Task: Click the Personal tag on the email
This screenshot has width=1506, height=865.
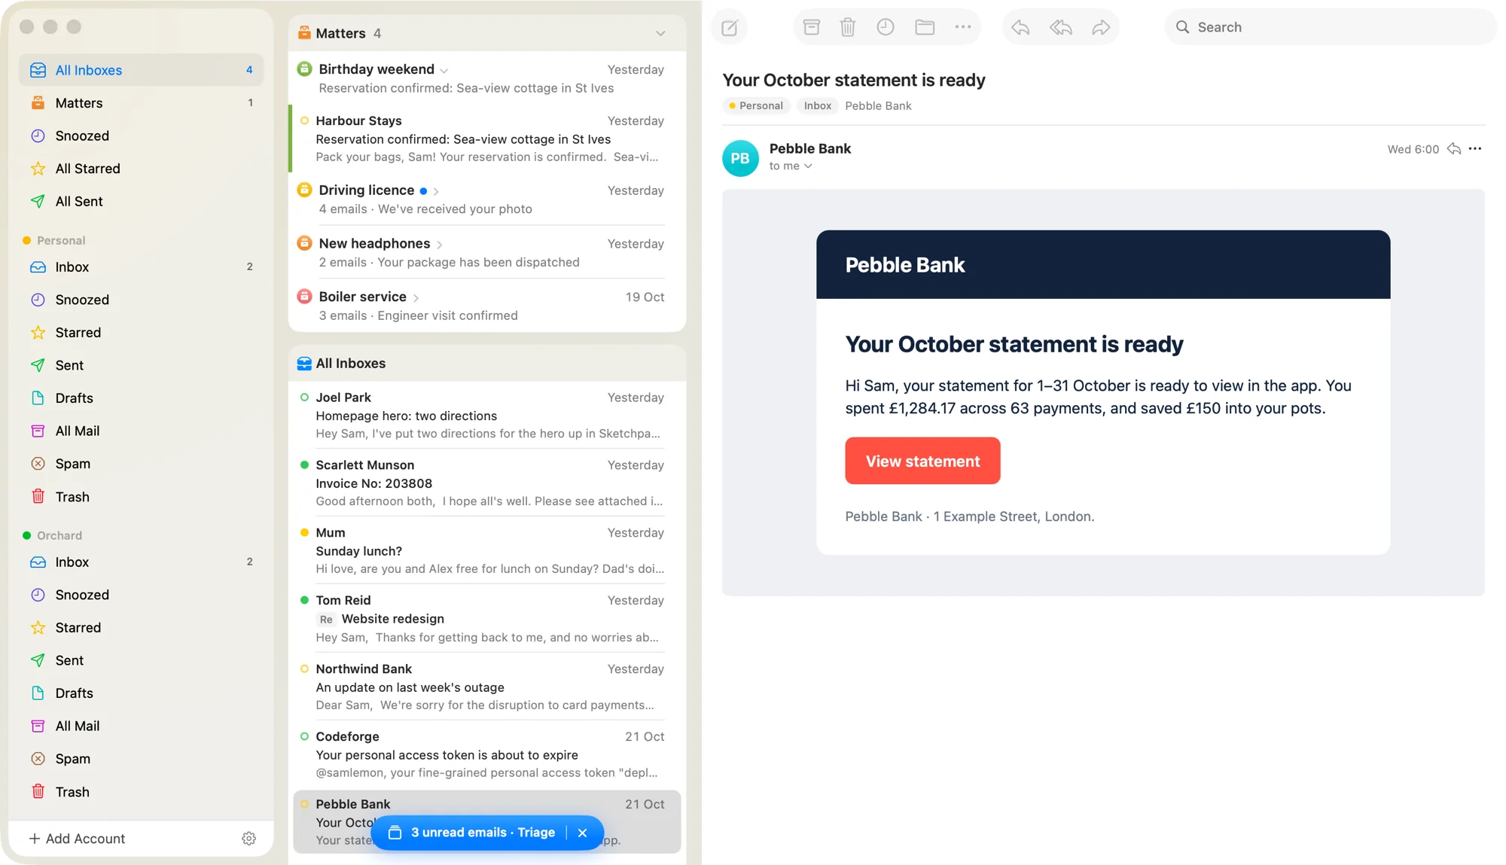Action: (756, 105)
